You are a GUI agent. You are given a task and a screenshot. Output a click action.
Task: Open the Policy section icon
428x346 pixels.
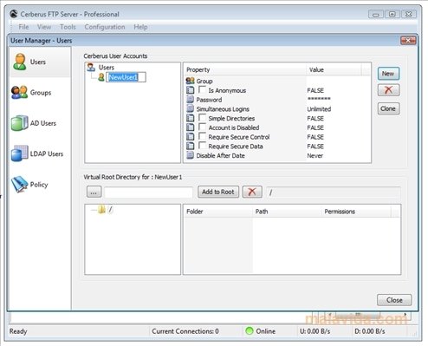(19, 184)
